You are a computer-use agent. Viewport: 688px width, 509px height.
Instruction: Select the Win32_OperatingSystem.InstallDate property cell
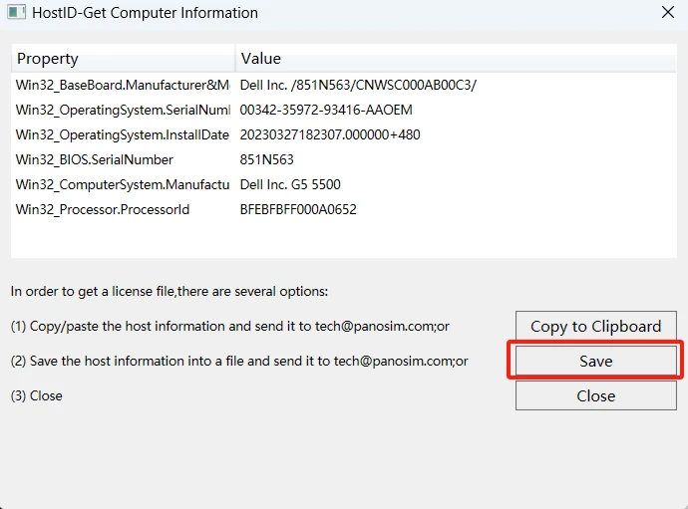[x=122, y=134]
